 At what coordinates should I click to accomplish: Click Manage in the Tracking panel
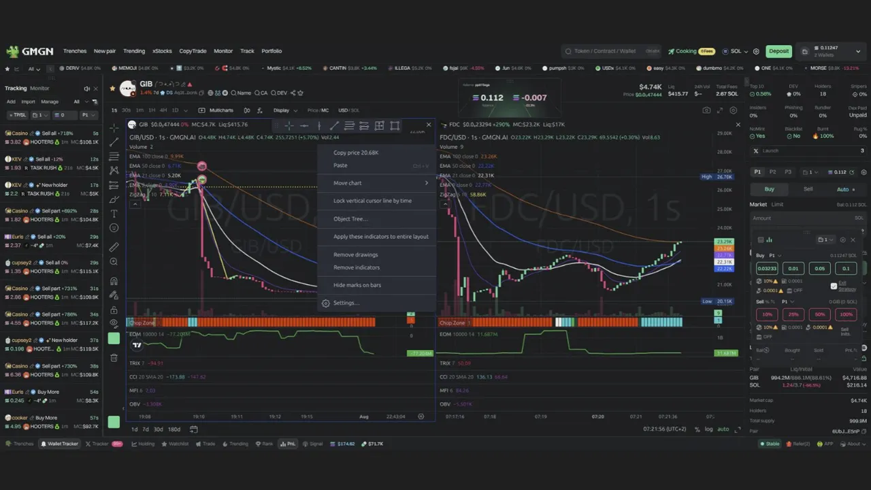(x=50, y=101)
